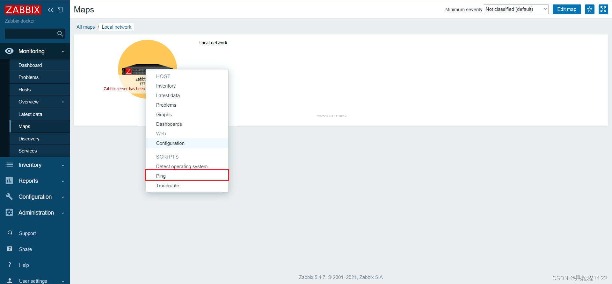The width and height of the screenshot is (612, 284).
Task: Choose Problems from the host context menu
Action: (187, 105)
